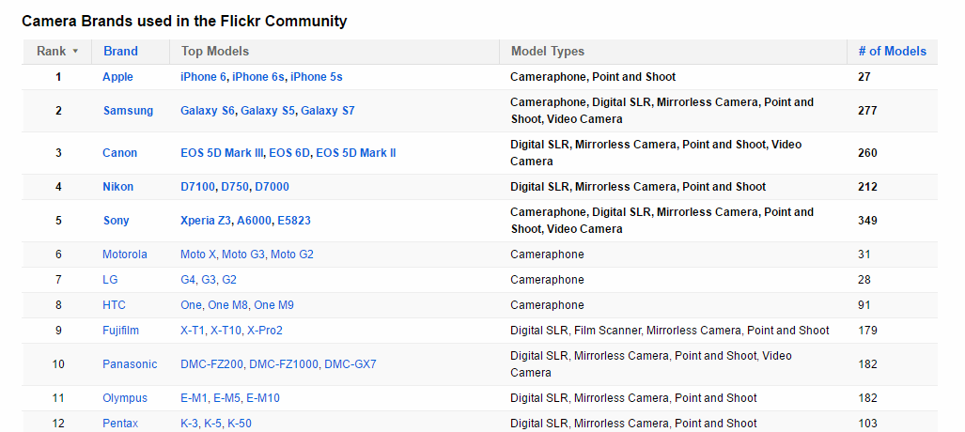The width and height of the screenshot is (965, 432).
Task: Select Canon's model count 260
Action: [867, 153]
